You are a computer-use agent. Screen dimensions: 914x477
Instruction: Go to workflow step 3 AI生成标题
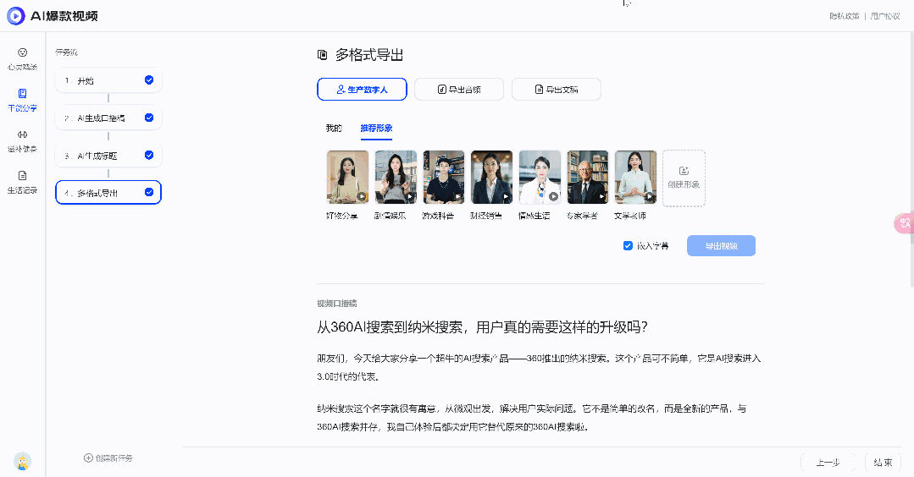point(108,156)
